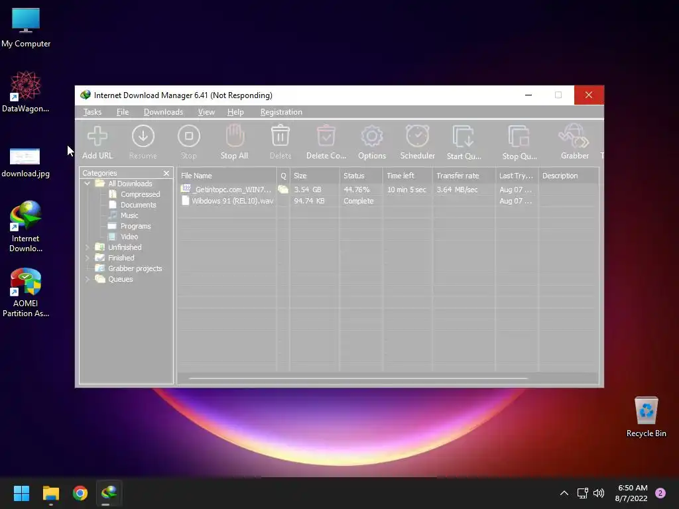Click the 3.64 MB/sec transfer rate

(x=457, y=190)
